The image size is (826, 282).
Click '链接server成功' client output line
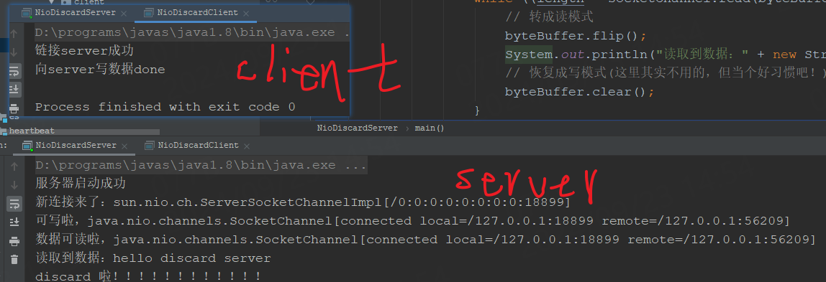tap(84, 51)
